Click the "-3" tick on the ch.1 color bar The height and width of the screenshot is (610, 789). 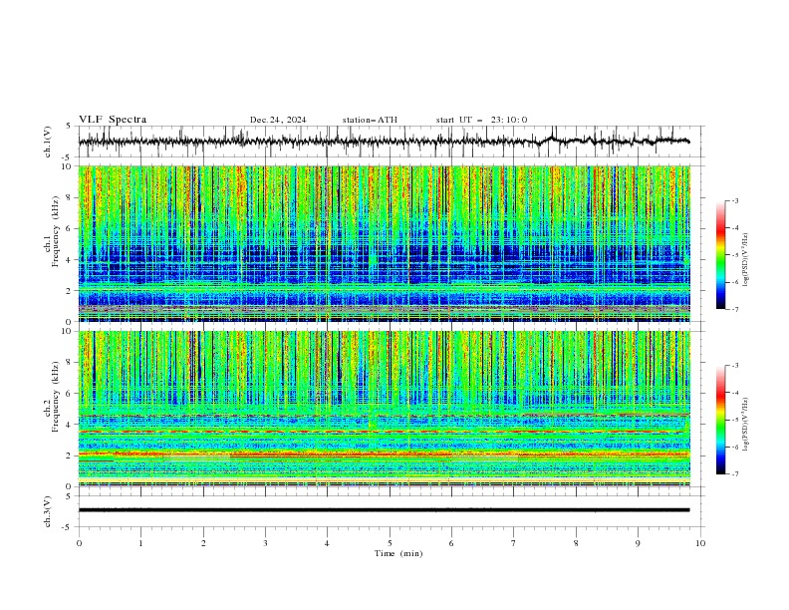(x=735, y=200)
